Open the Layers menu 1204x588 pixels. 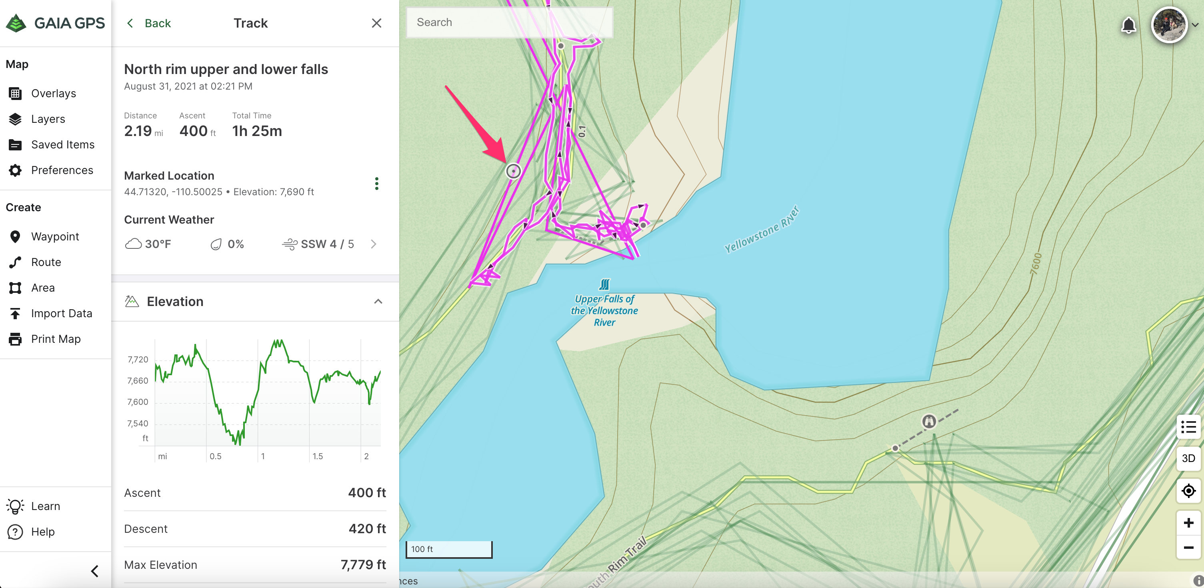(x=48, y=119)
